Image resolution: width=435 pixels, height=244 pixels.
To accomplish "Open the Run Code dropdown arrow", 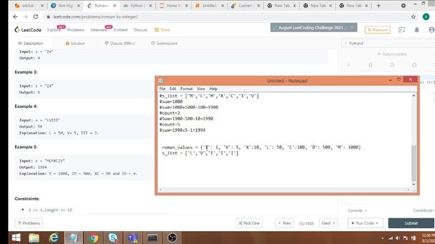I will (377, 223).
